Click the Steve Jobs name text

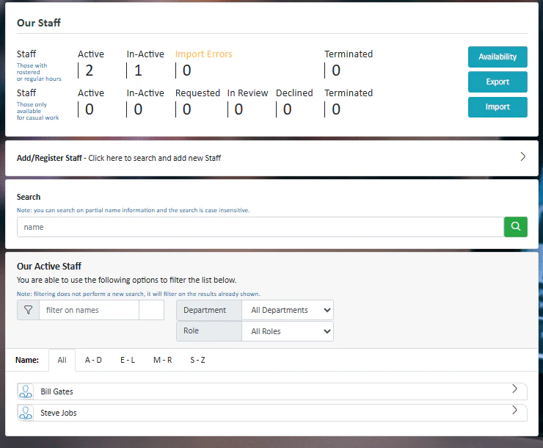click(x=59, y=413)
